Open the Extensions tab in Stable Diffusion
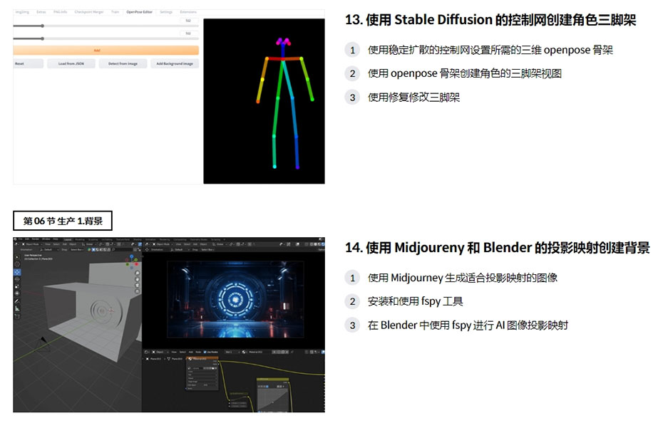 pyautogui.click(x=188, y=12)
